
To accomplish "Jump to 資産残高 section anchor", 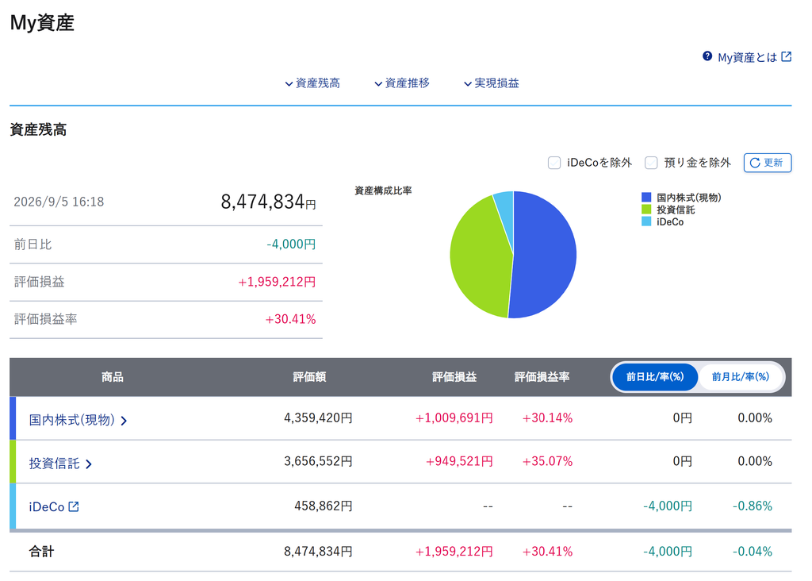I will (312, 83).
